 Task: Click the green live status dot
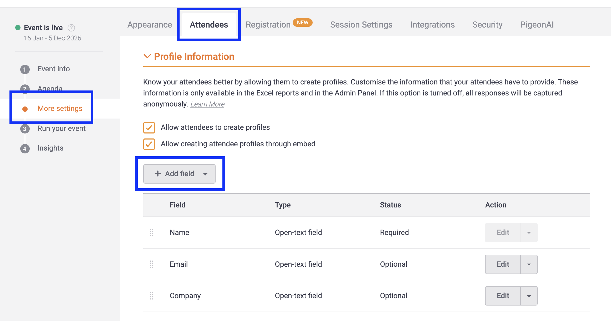pos(18,28)
